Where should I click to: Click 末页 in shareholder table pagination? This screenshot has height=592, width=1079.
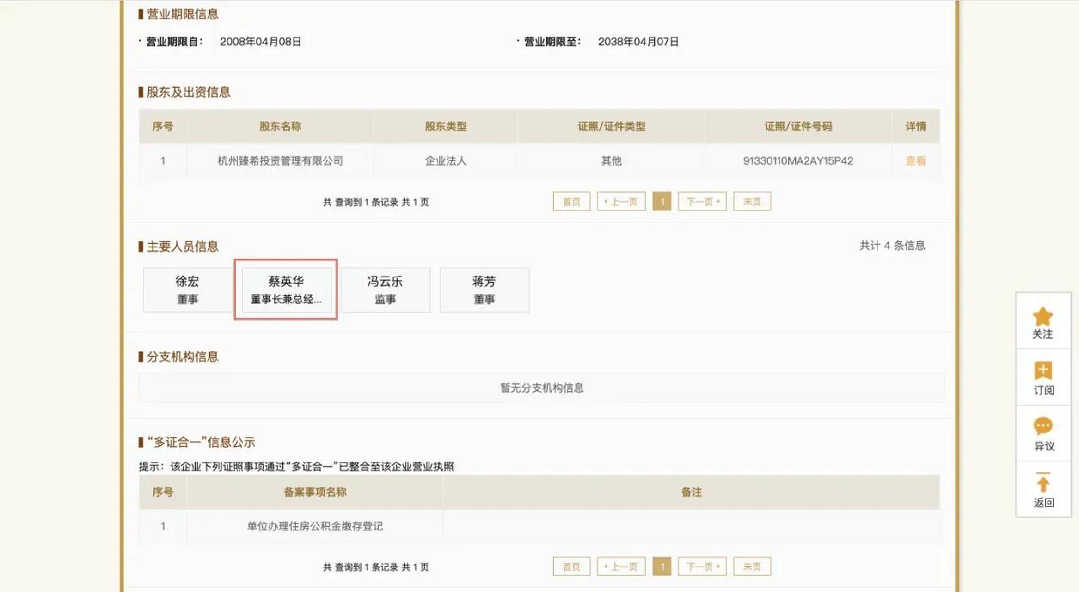pos(751,201)
